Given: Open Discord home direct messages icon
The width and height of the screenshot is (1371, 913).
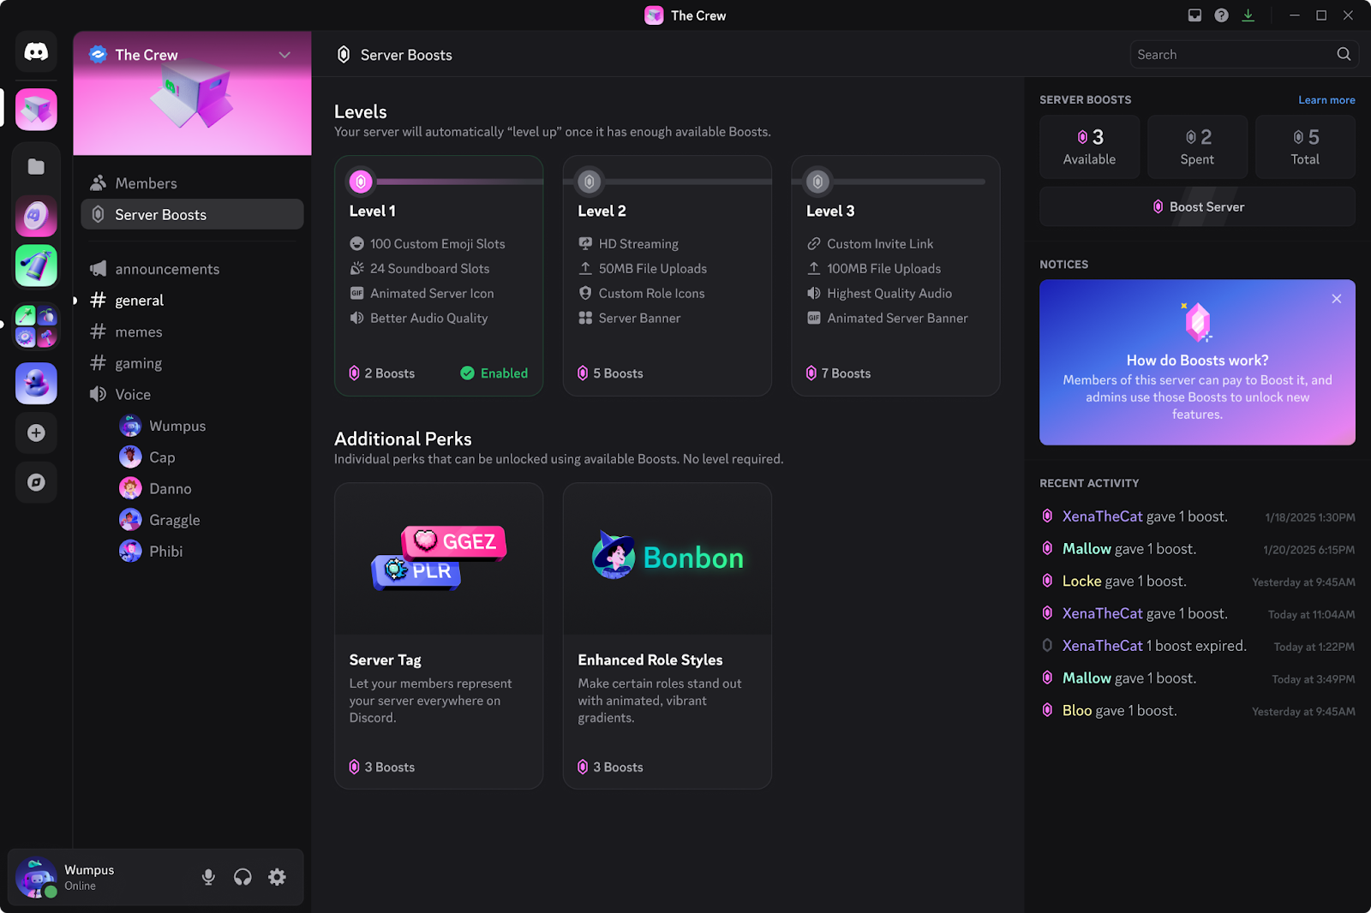Looking at the screenshot, I should coord(36,52).
